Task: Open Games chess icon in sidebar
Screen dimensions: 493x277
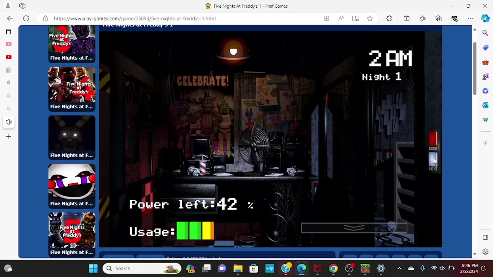Action: [x=485, y=77]
